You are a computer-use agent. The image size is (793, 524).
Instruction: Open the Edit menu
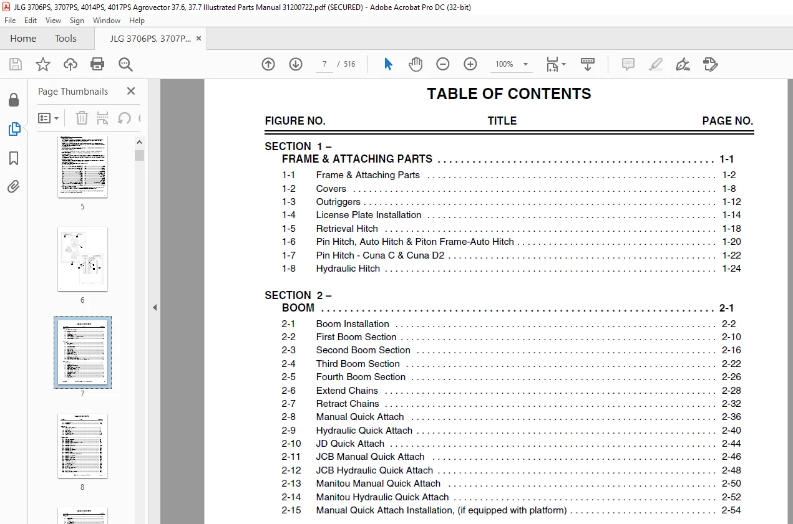pos(31,21)
